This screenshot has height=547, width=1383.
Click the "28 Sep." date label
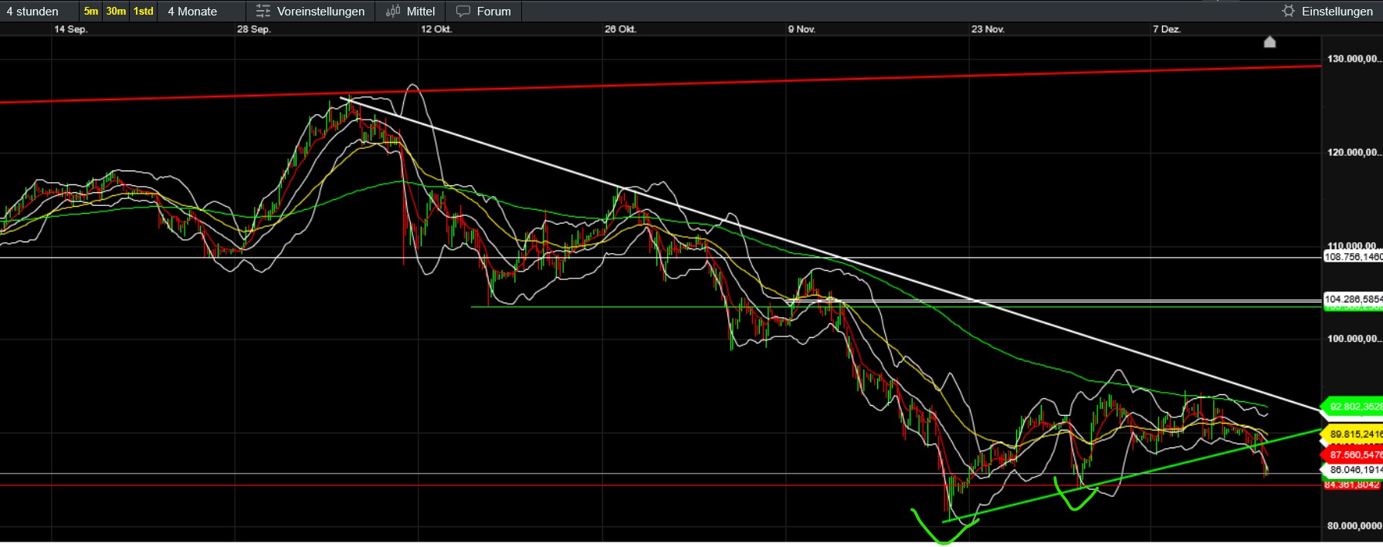coord(254,29)
